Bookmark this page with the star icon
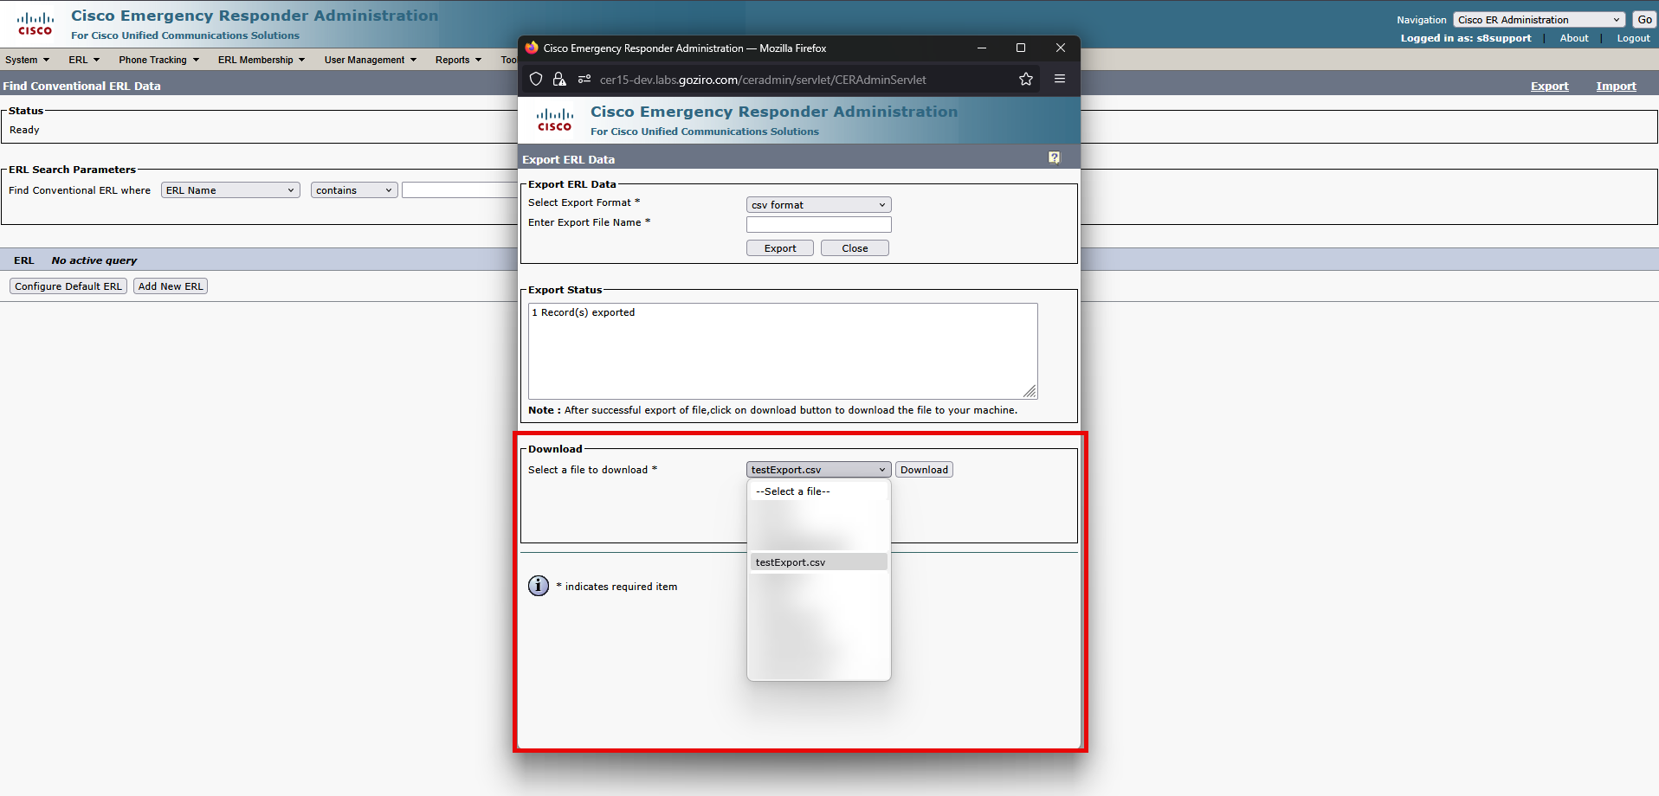This screenshot has width=1659, height=796. [x=1026, y=80]
